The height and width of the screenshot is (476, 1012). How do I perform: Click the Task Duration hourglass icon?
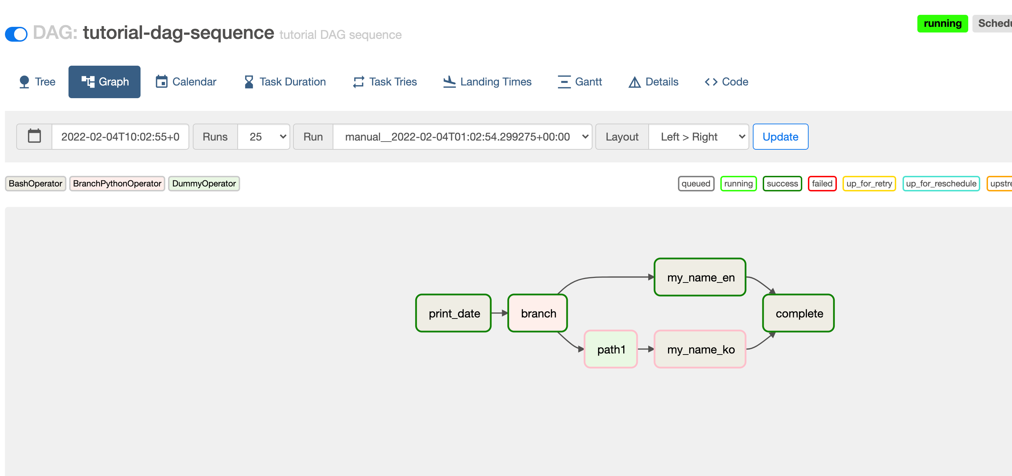coord(249,82)
